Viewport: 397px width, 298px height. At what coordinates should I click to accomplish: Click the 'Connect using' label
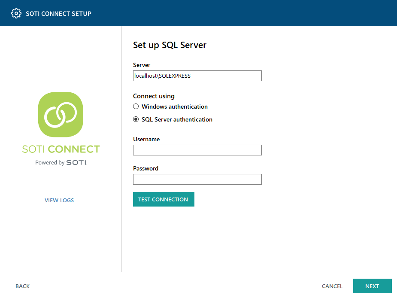154,96
